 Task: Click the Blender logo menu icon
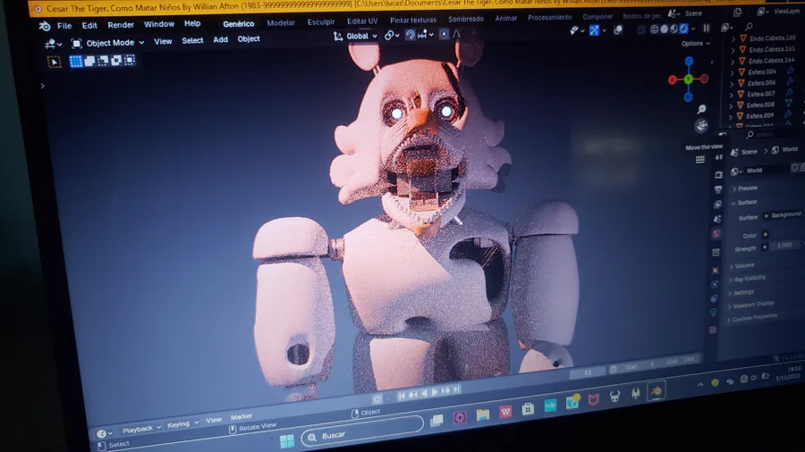tap(45, 26)
